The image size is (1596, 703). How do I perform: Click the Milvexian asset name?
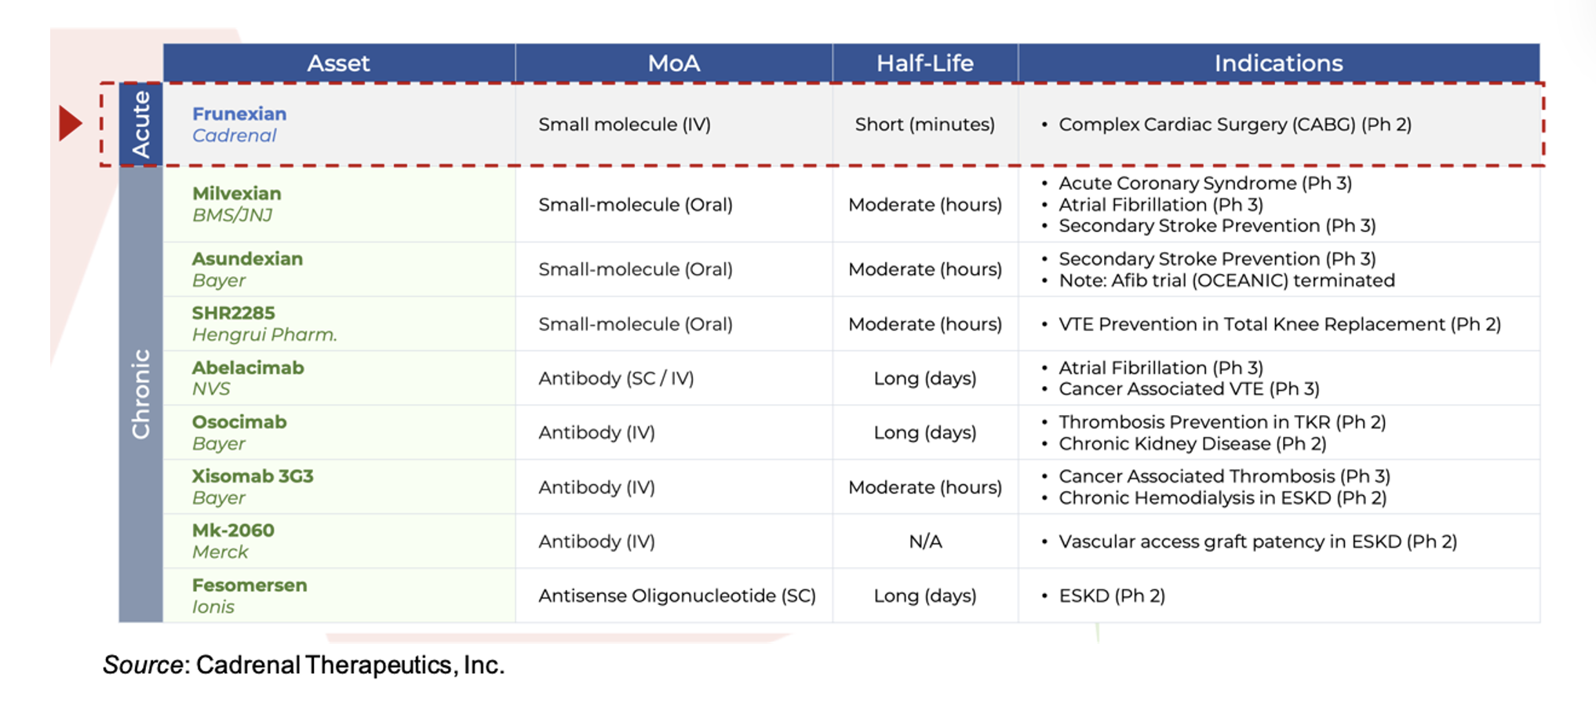(x=236, y=194)
